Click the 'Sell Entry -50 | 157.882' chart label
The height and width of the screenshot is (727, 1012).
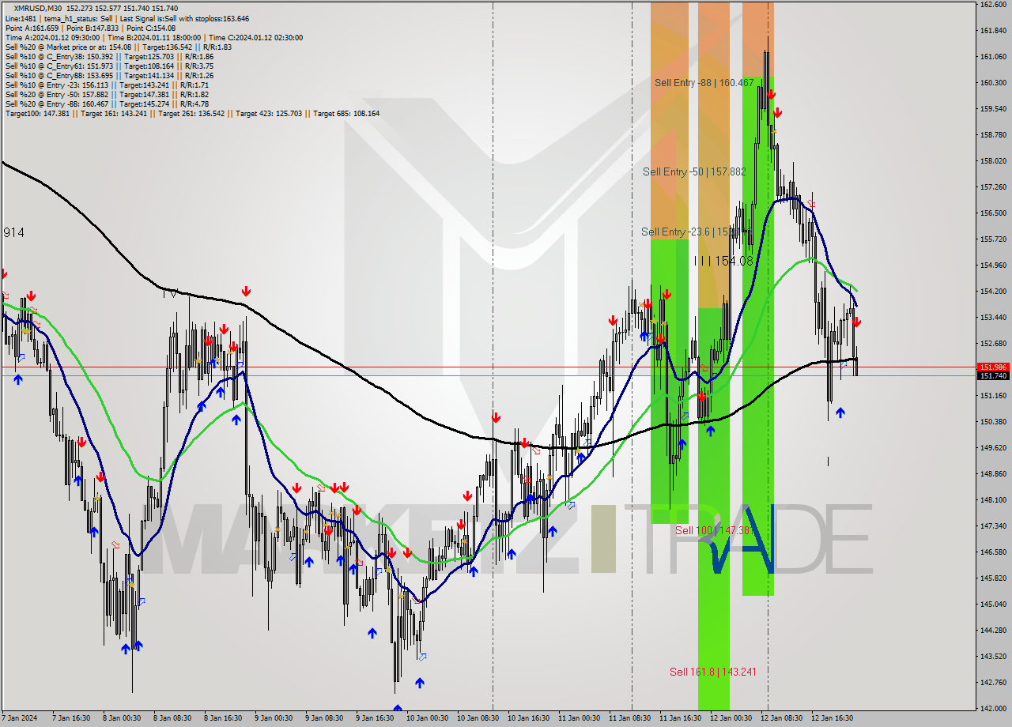point(694,171)
